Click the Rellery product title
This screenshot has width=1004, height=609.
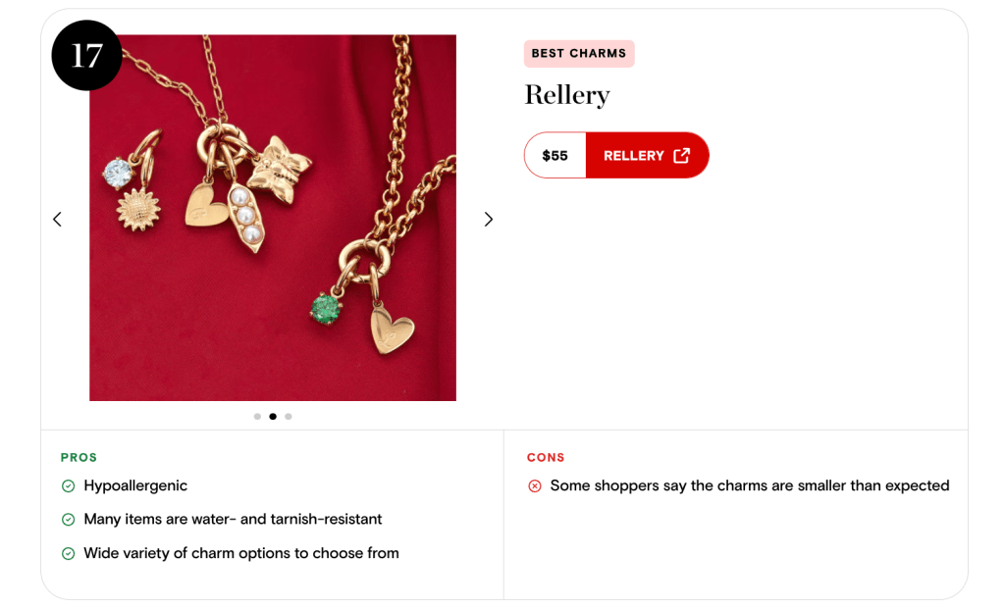point(567,95)
